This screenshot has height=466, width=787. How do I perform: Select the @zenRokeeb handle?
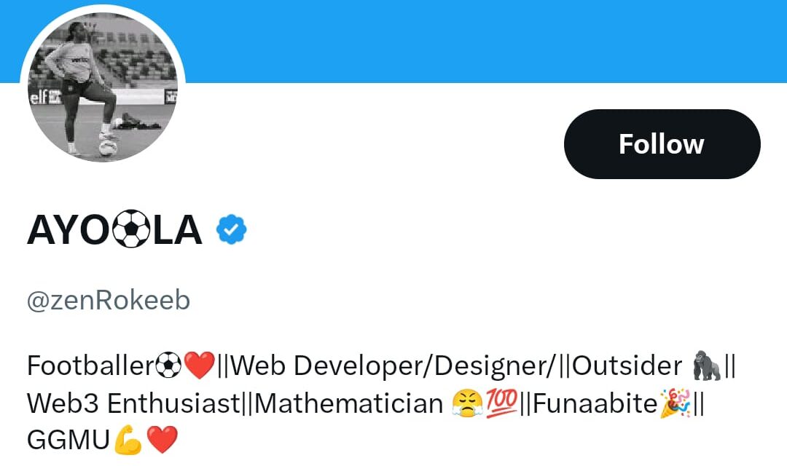pyautogui.click(x=108, y=301)
